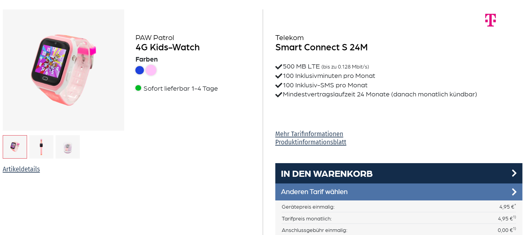Open the Produktinformationsblatt document
The image size is (523, 235).
point(311,142)
